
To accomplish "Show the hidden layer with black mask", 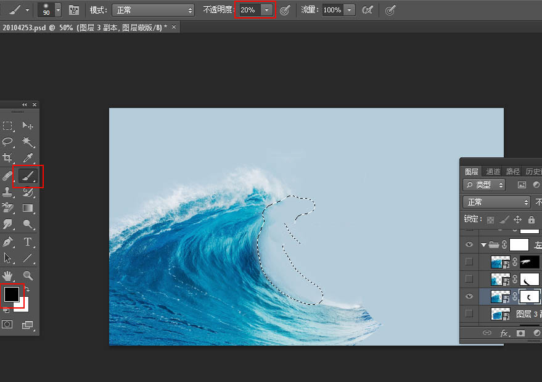I will coord(469,262).
